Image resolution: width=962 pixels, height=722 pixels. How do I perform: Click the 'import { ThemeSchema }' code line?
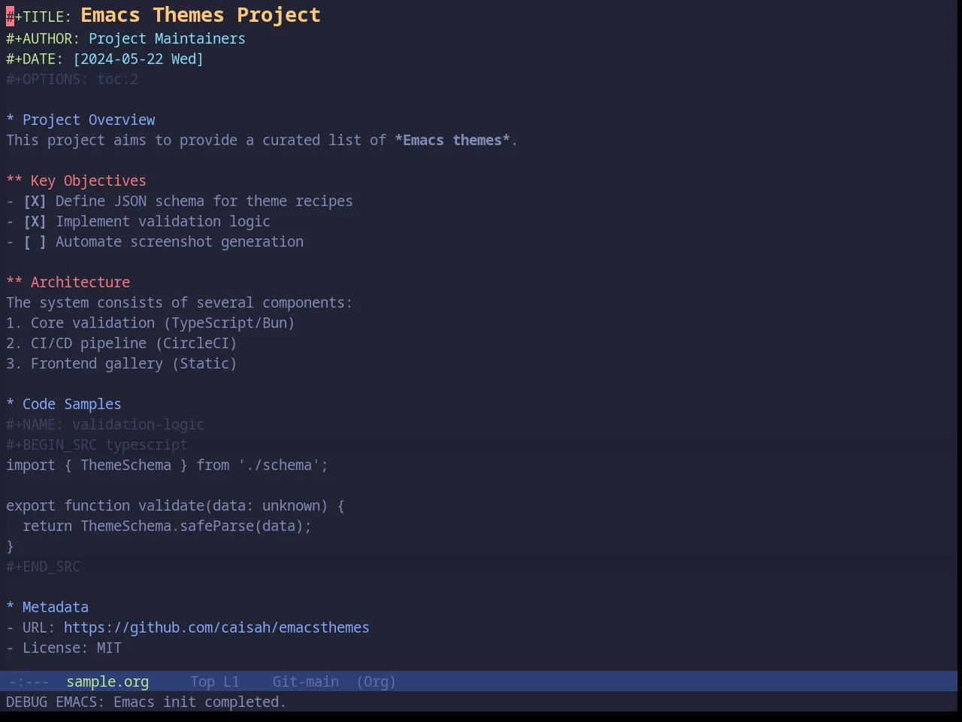tap(167, 465)
